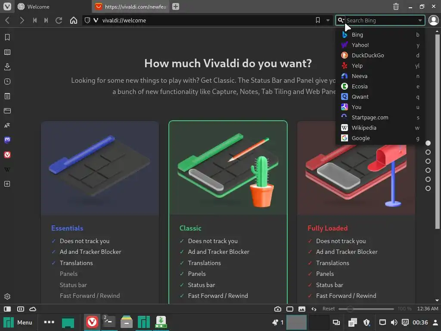Select Wikipedia search engine
Image resolution: width=441 pixels, height=331 pixels.
(380, 128)
